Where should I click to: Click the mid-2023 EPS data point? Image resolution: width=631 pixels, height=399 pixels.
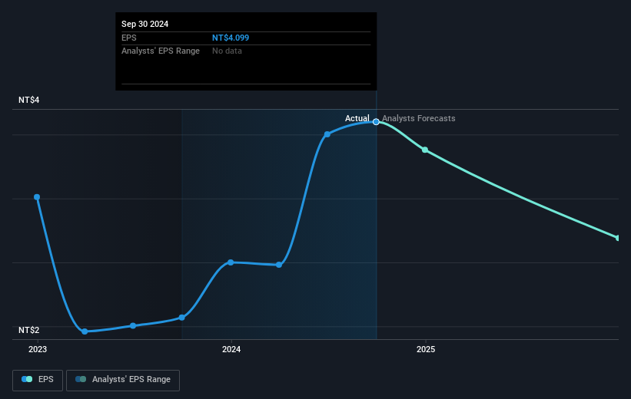tap(133, 325)
